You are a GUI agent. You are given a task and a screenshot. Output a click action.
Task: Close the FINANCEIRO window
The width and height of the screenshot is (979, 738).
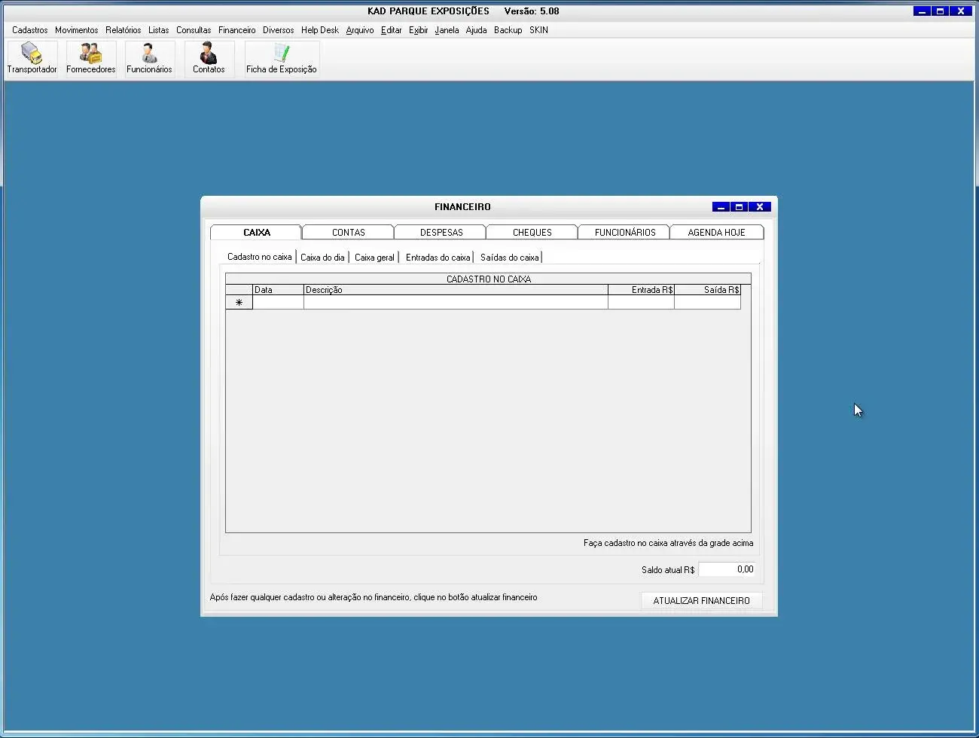tap(760, 206)
